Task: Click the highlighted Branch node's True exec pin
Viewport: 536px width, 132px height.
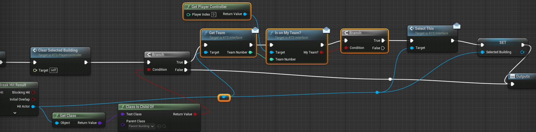Action: (x=383, y=41)
